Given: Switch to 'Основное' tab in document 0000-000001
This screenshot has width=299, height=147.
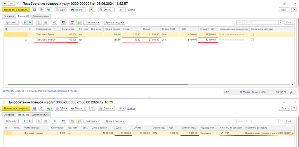Looking at the screenshot, I should 9,16.
